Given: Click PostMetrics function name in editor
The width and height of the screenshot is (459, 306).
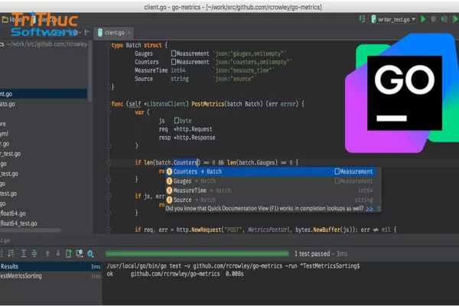Looking at the screenshot, I should pyautogui.click(x=207, y=104).
